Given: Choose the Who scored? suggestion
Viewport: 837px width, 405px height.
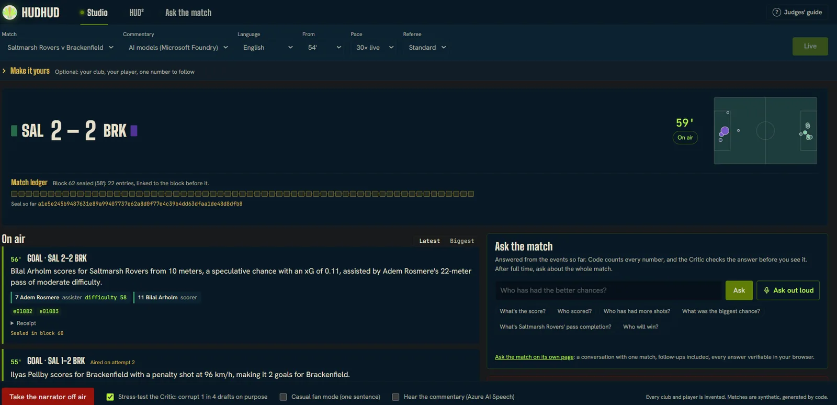Looking at the screenshot, I should 574,311.
